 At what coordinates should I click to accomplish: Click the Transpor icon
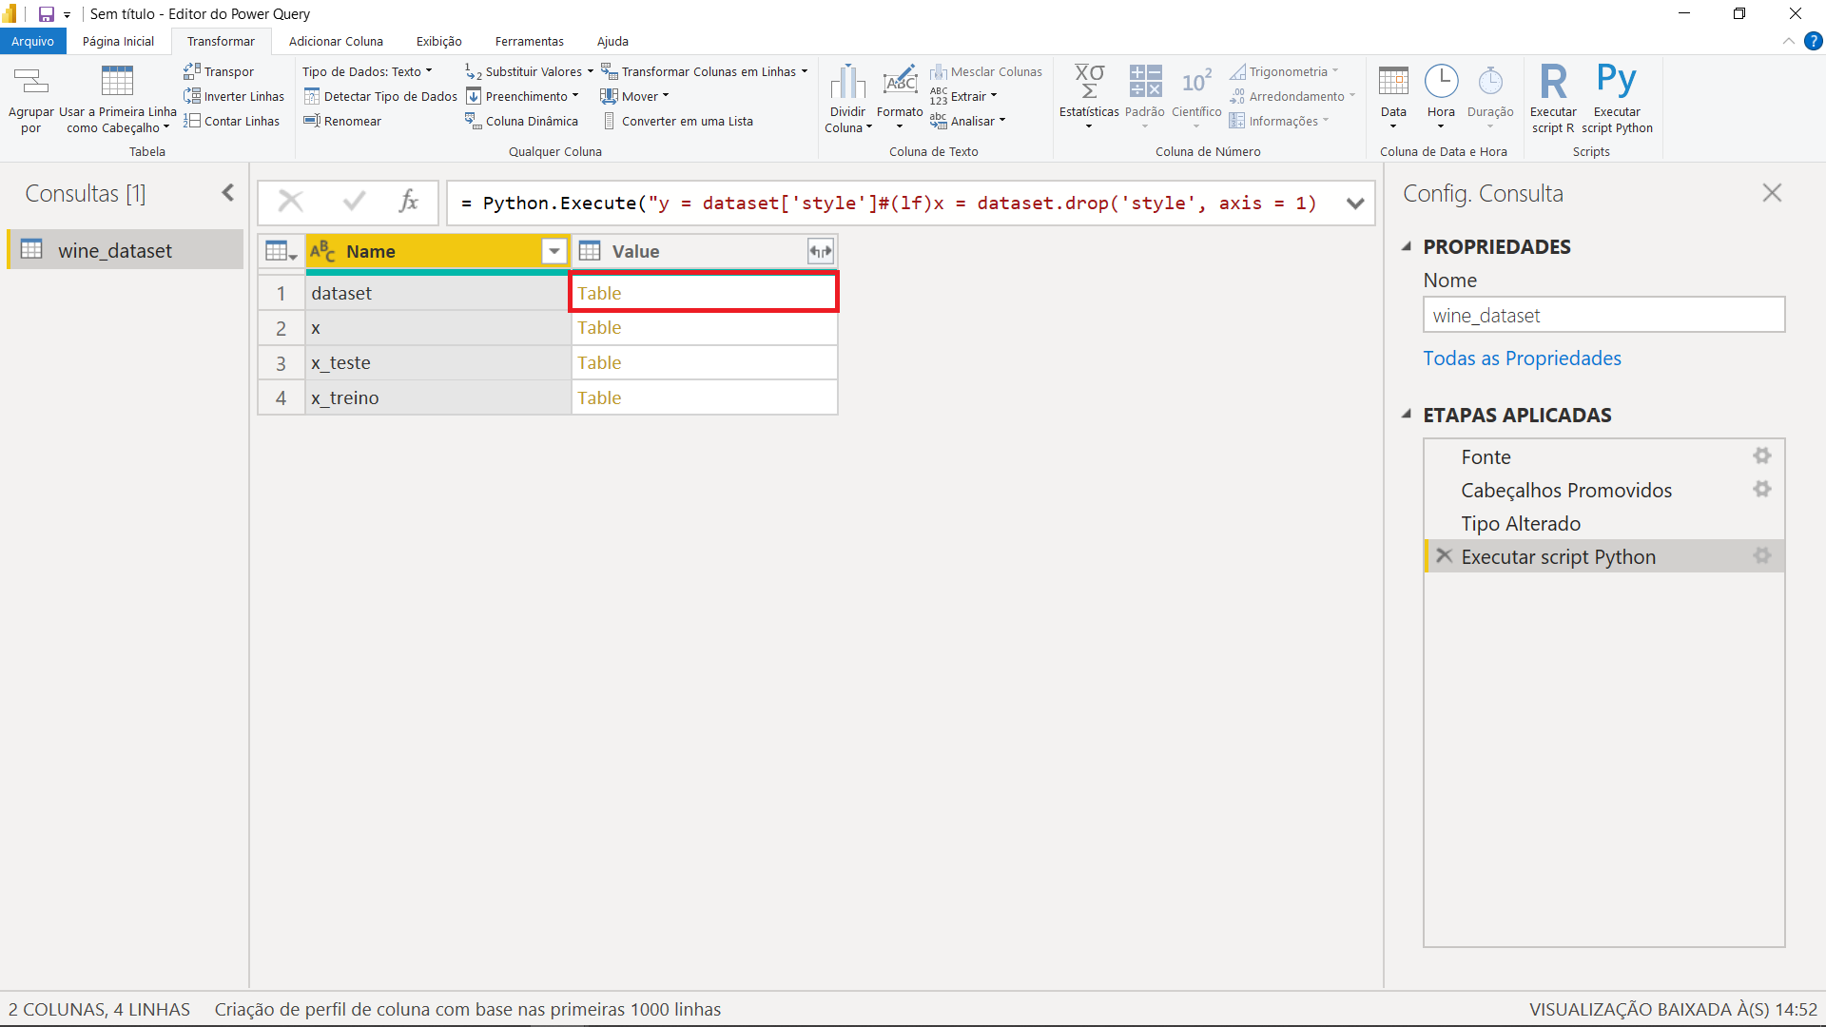(x=193, y=70)
